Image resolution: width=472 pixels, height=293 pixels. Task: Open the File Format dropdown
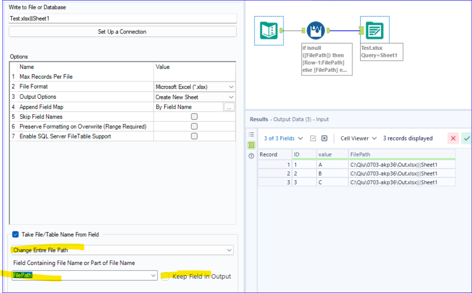click(194, 87)
